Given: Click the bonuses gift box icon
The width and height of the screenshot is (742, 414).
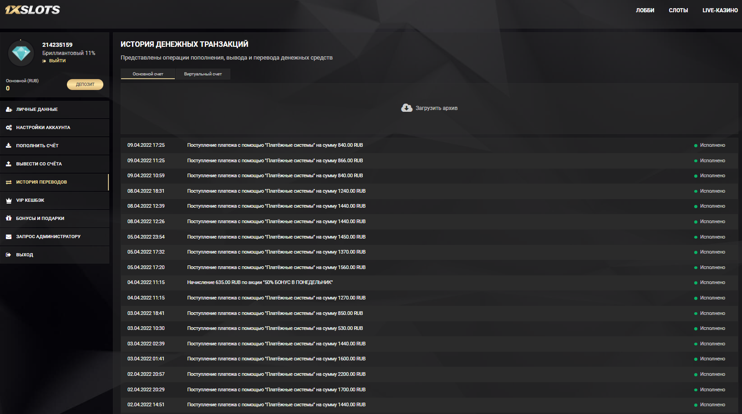Looking at the screenshot, I should click(9, 219).
